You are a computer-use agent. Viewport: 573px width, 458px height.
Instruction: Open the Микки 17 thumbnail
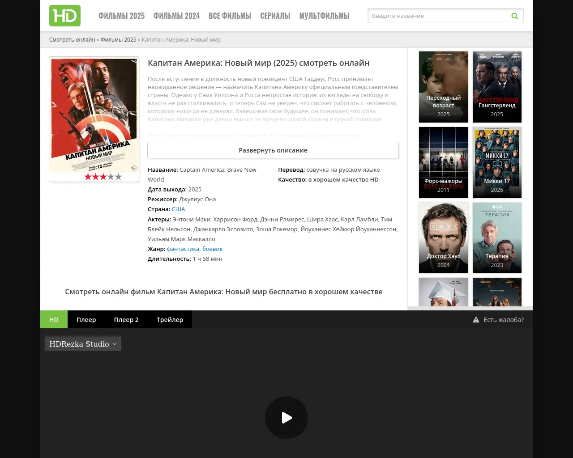(x=497, y=162)
